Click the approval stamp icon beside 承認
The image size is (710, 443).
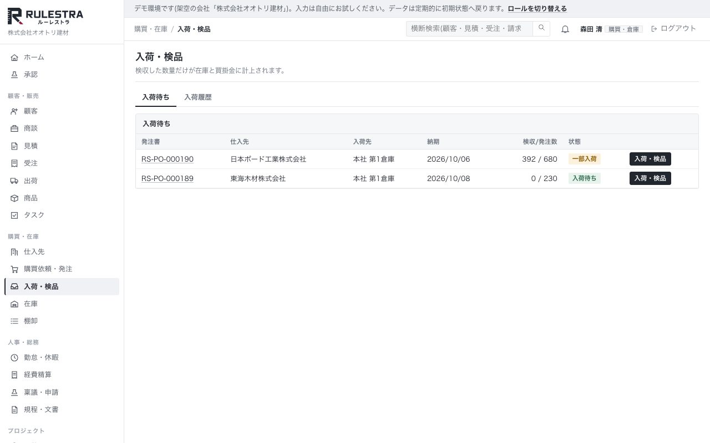14,75
